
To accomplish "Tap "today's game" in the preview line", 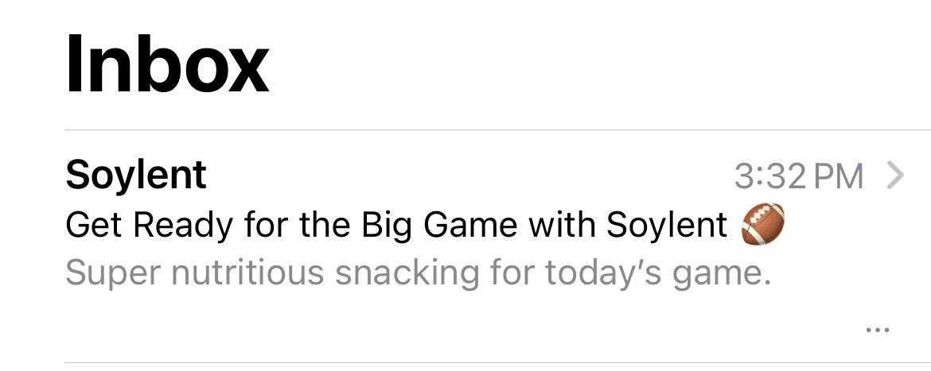I will [657, 273].
